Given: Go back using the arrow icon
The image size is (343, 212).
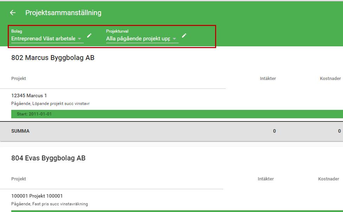Looking at the screenshot, I should (x=13, y=13).
